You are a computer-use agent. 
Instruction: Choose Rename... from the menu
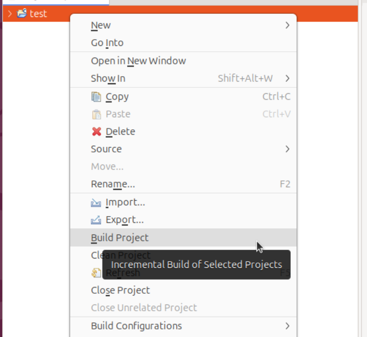click(113, 184)
